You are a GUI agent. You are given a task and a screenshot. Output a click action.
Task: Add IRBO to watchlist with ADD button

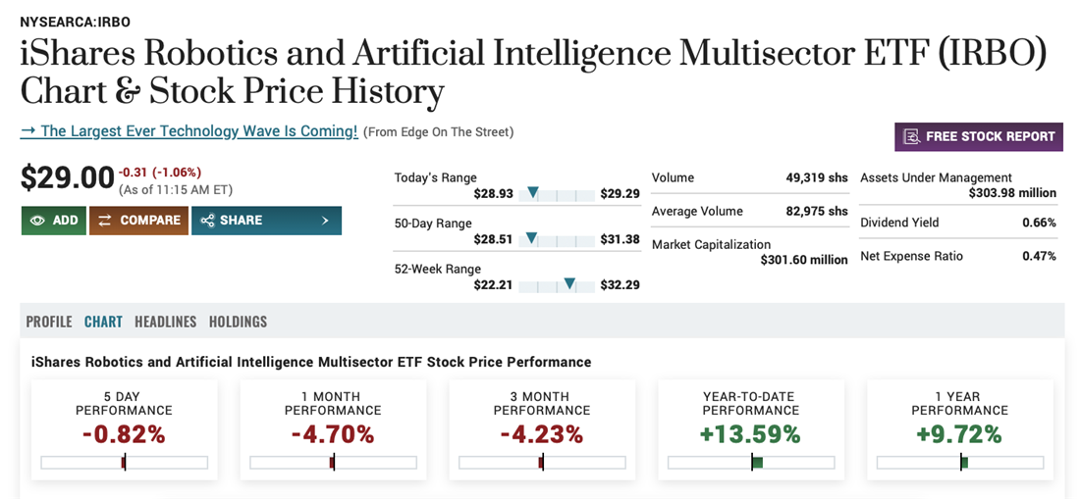54,221
